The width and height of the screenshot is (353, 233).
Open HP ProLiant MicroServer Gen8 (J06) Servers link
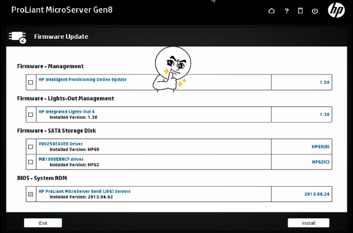(x=84, y=191)
